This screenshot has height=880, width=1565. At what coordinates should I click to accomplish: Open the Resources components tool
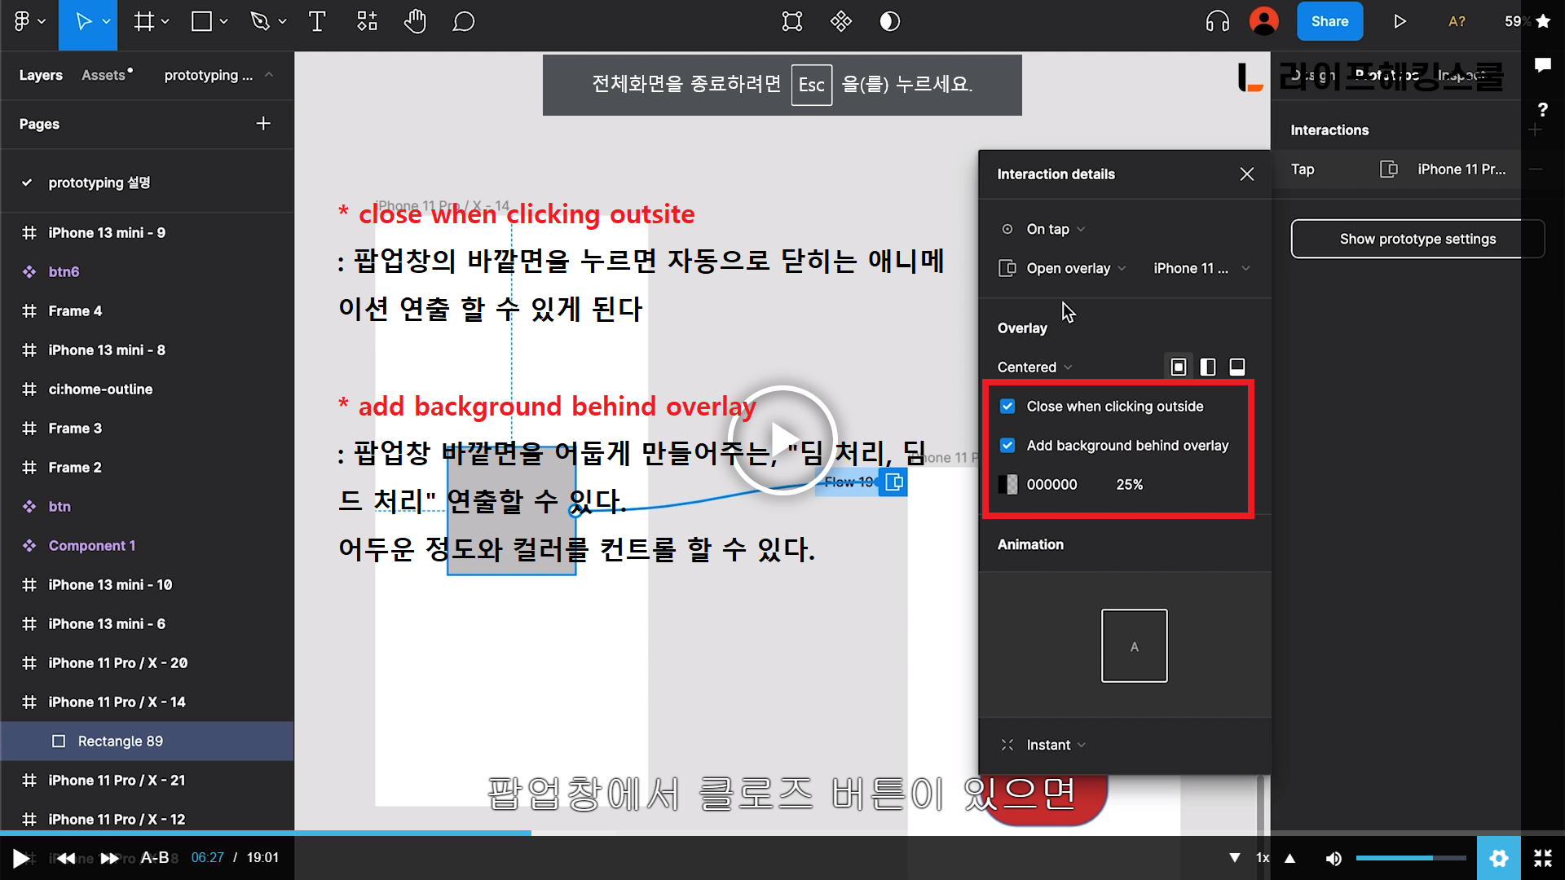pyautogui.click(x=367, y=22)
